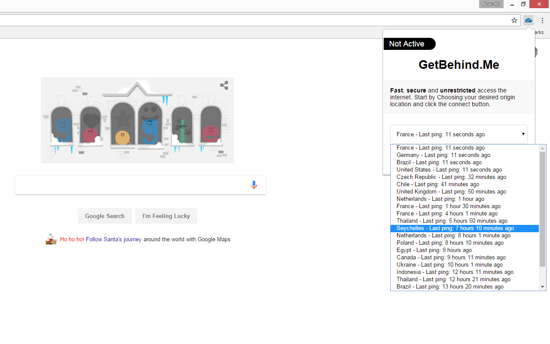Open the Follow Santa's journey link
The height and width of the screenshot is (344, 550).
point(113,239)
